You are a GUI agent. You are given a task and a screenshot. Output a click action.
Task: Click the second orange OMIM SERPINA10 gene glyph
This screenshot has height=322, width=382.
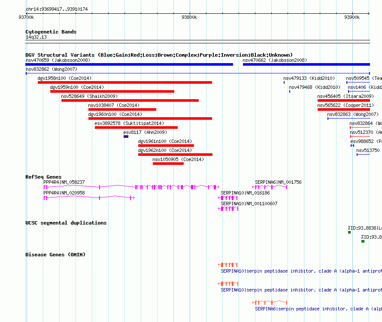228,283
